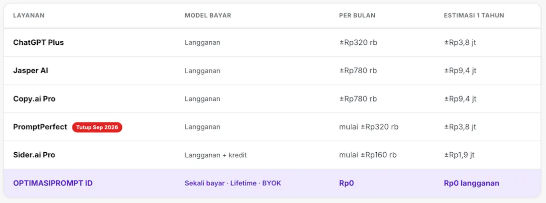
Task: Select the Sider.ai Pro row name
Action: 34,155
